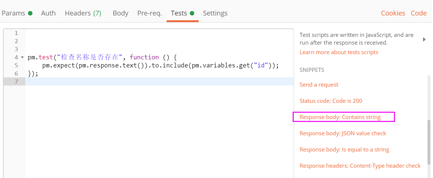Click the Code link
433x178 pixels.
419,13
